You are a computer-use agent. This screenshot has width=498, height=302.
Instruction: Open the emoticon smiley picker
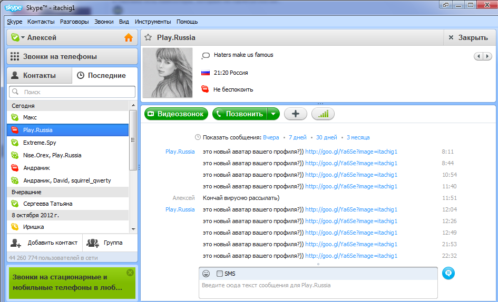[206, 274]
